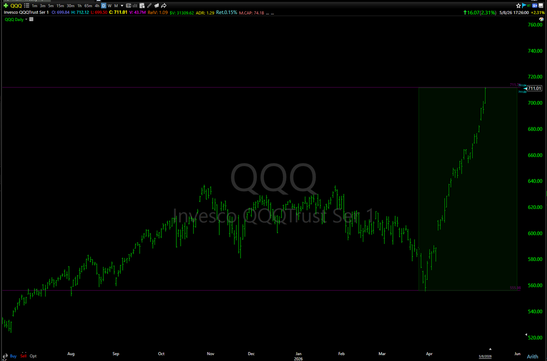Click the Buy button at bottom left
This screenshot has height=361, width=547.
click(13, 356)
